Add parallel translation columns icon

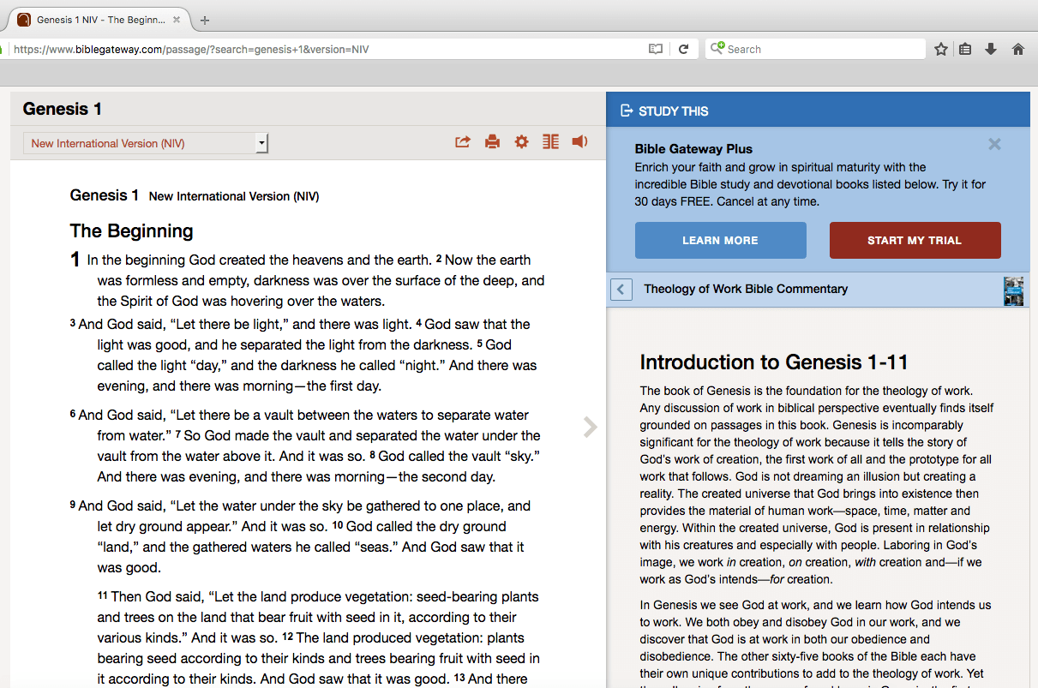pos(550,142)
